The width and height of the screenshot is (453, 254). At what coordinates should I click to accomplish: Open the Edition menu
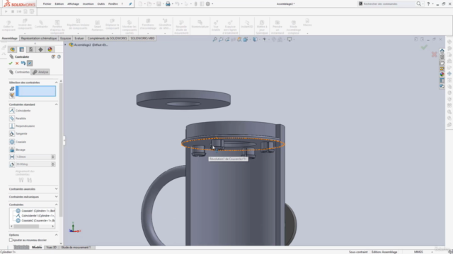pyautogui.click(x=59, y=4)
